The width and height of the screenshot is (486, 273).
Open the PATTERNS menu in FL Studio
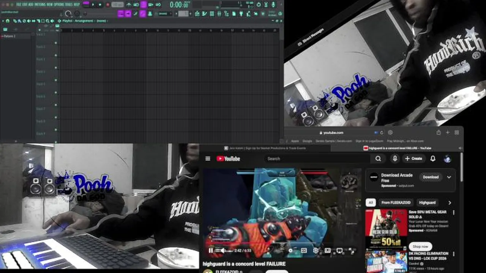[39, 5]
